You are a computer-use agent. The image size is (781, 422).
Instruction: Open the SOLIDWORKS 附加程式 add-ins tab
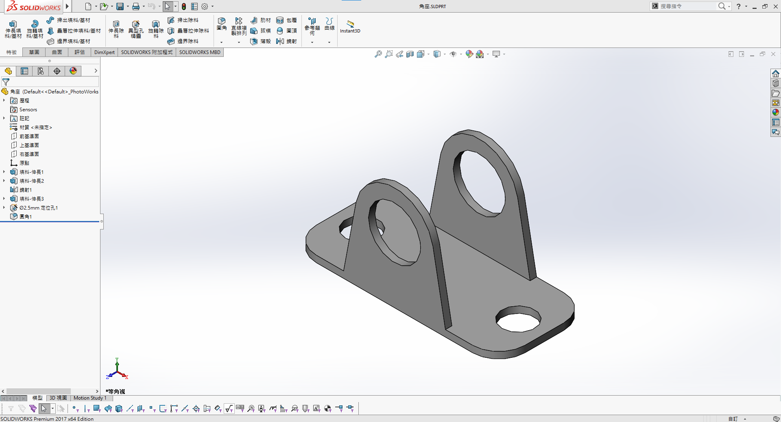[x=147, y=52]
